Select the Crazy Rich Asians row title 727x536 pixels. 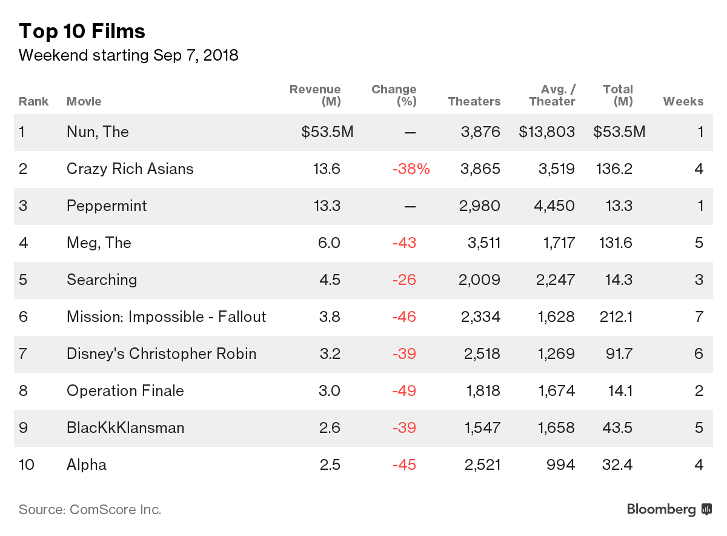pyautogui.click(x=130, y=169)
